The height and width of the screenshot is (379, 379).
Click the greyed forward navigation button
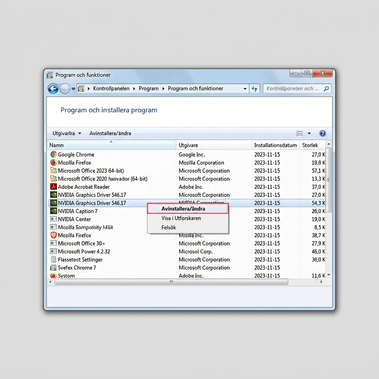[x=65, y=89]
